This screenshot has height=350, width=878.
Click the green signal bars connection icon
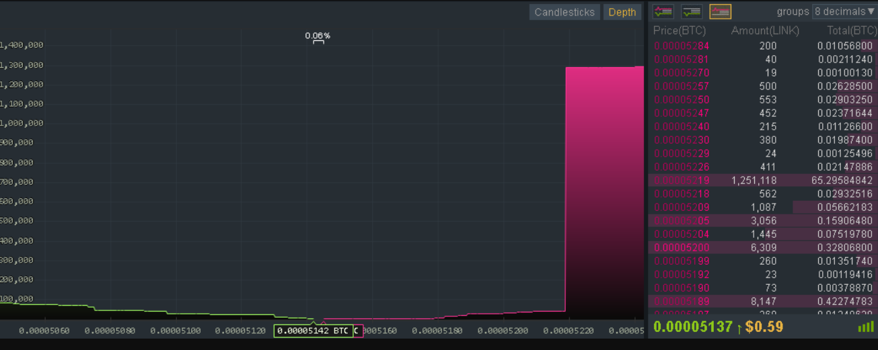pos(866,327)
